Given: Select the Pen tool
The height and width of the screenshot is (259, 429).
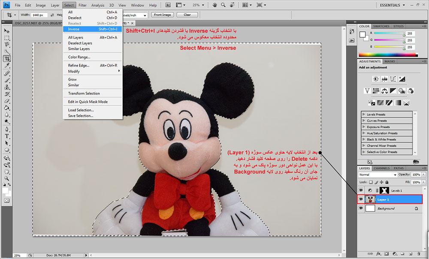Looking at the screenshot, I should click(x=6, y=129).
